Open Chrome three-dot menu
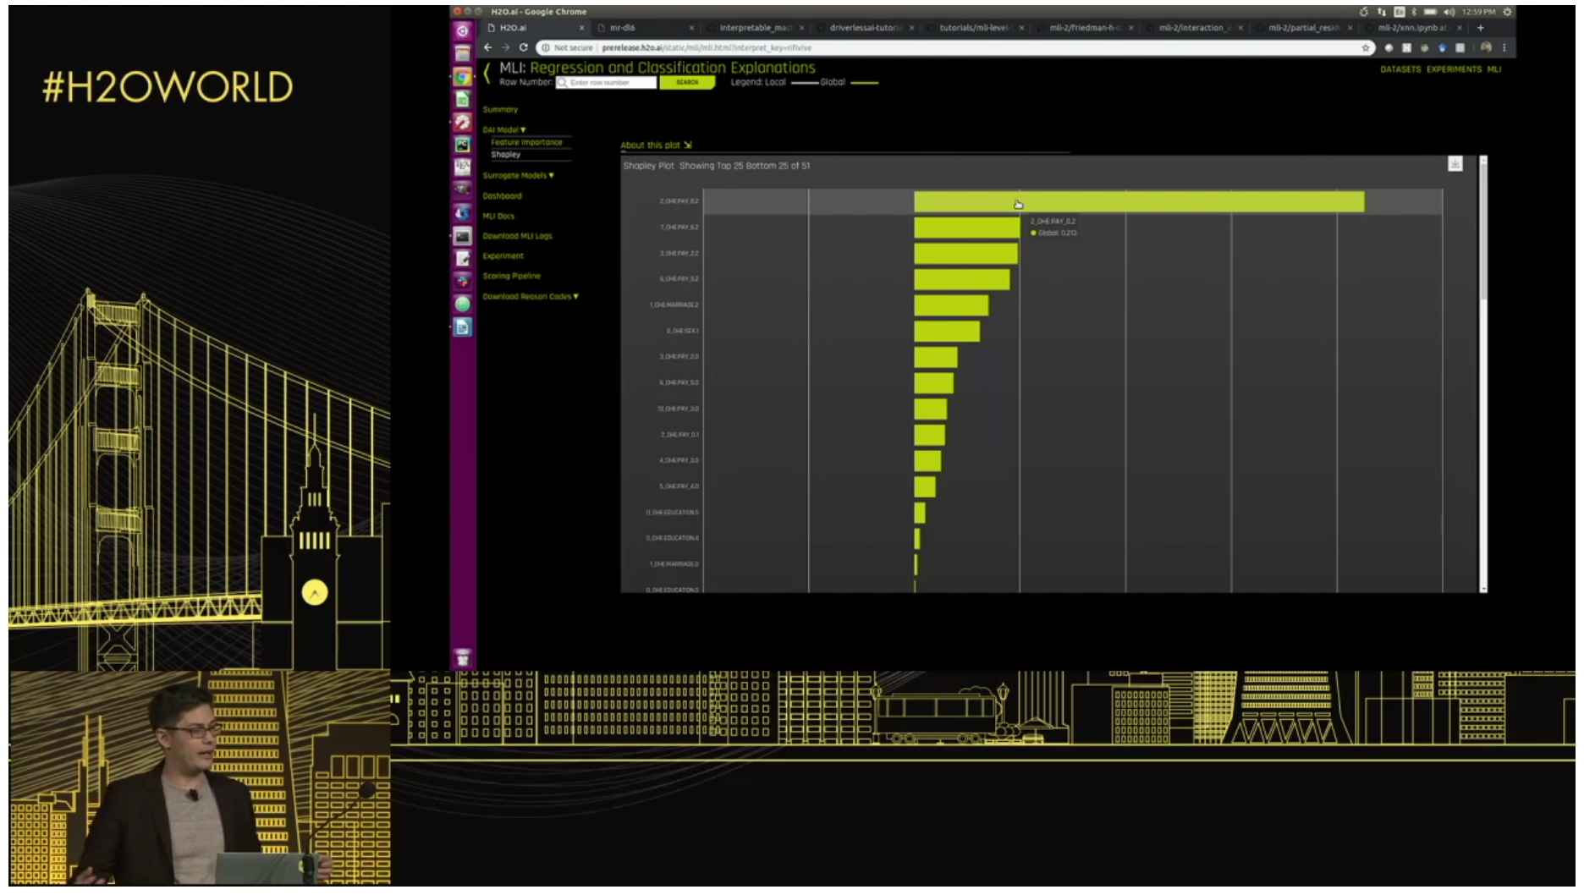The height and width of the screenshot is (895, 1584). click(1504, 47)
